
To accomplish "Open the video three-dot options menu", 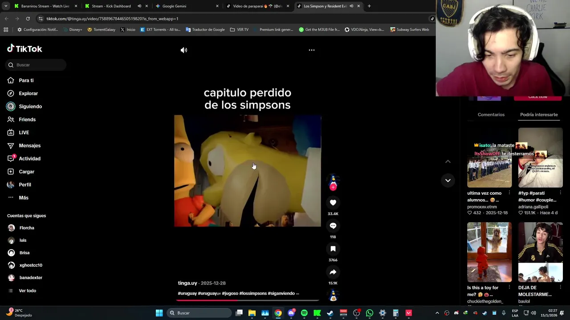I will tap(312, 50).
